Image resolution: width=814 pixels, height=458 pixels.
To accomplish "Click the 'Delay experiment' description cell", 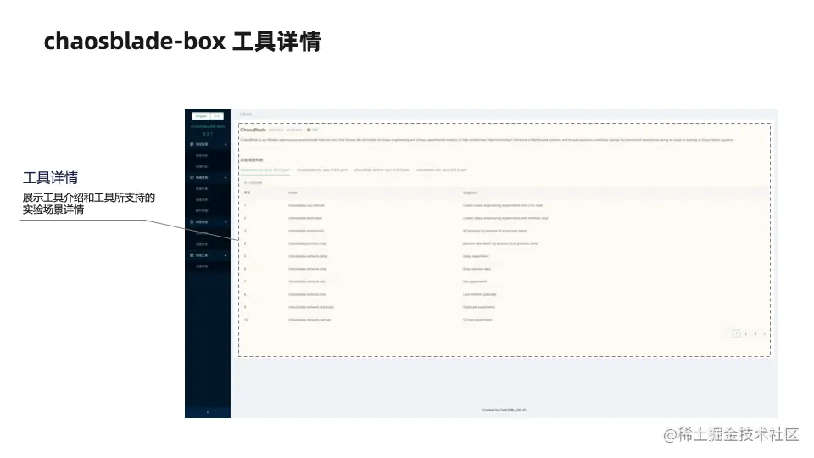I will click(x=476, y=256).
